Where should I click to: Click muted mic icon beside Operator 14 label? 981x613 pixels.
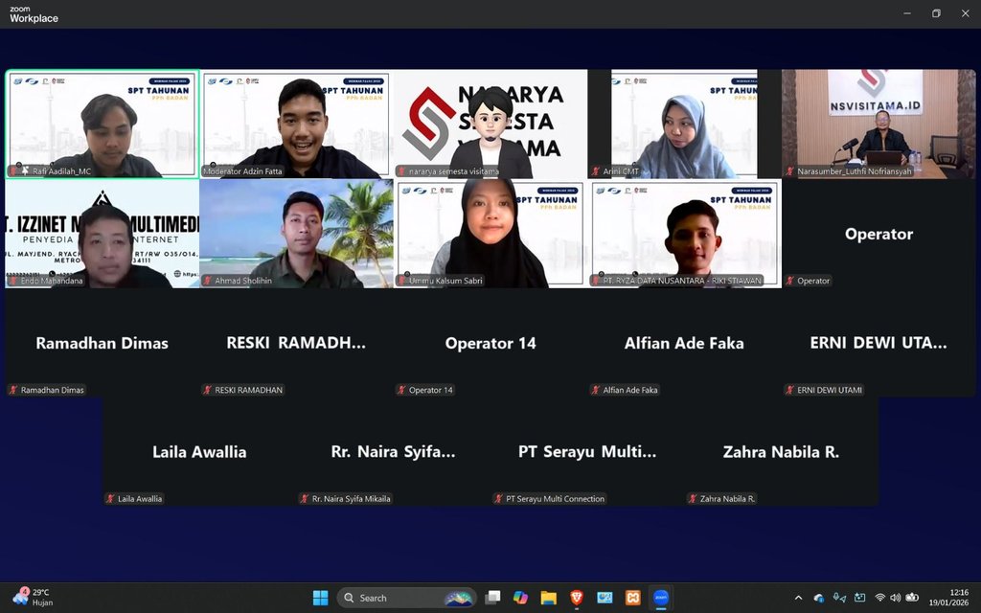[x=401, y=390]
